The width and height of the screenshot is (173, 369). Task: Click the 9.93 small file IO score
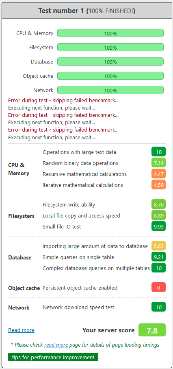tap(159, 226)
